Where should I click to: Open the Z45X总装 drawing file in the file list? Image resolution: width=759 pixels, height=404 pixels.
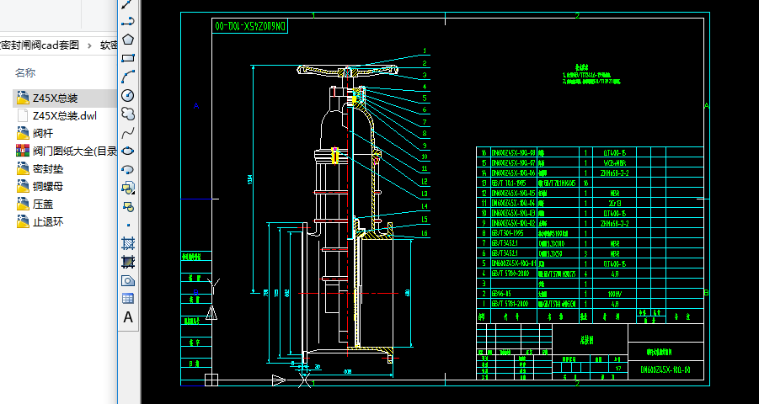(56, 98)
